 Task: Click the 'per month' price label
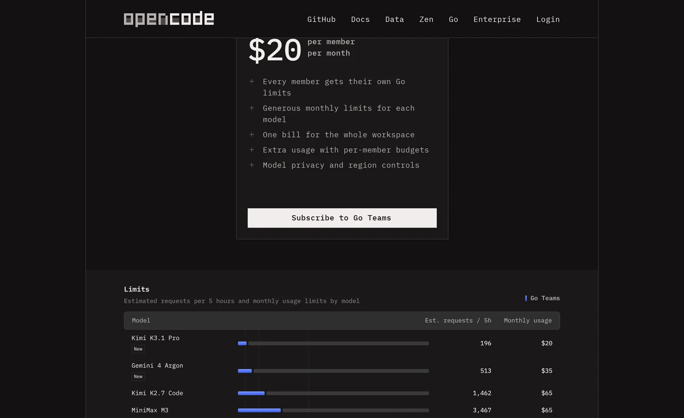(x=329, y=53)
